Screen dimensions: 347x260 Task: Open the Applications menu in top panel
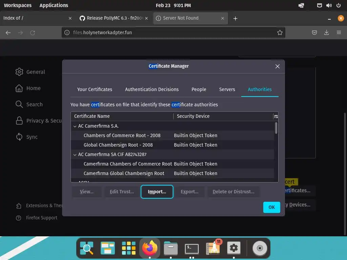coord(54,5)
